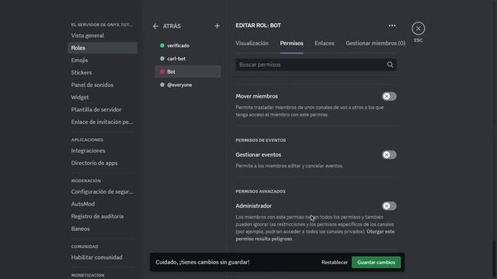The image size is (497, 279).
Task: Open Panel de sonidos
Action: click(103, 84)
